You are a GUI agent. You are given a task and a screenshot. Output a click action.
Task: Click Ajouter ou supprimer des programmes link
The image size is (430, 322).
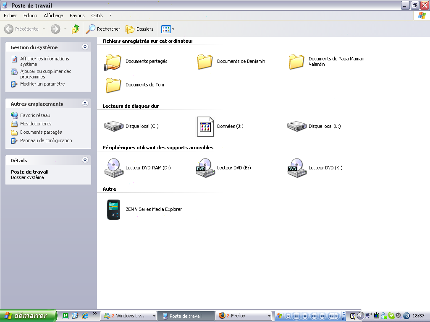coord(45,74)
